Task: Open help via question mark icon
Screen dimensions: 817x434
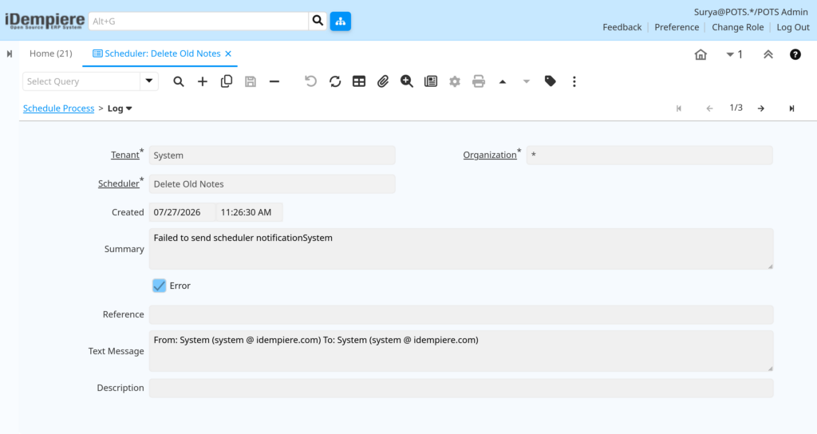Action: 795,54
